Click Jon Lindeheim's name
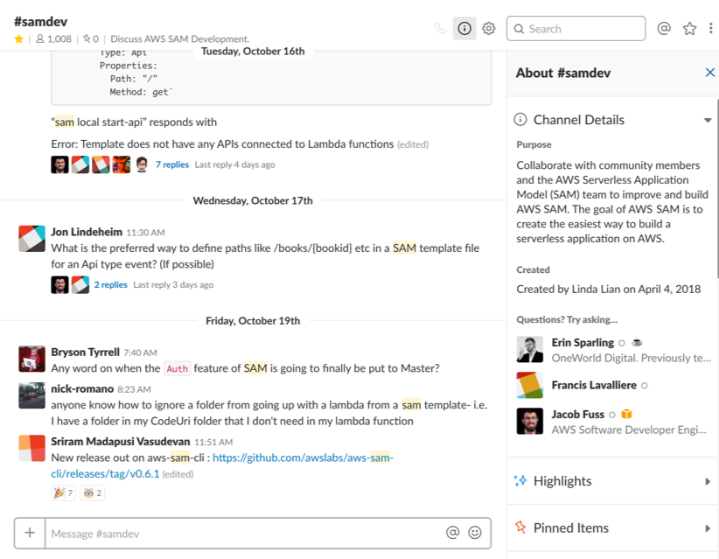719x559 pixels. (x=87, y=232)
